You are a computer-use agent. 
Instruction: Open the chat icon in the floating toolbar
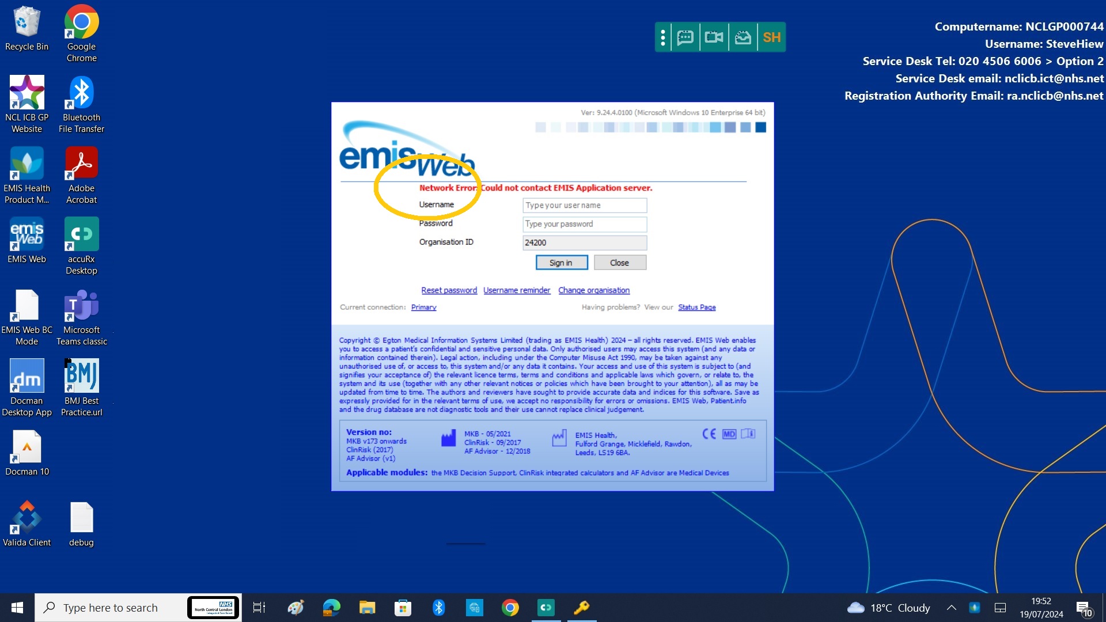point(685,37)
